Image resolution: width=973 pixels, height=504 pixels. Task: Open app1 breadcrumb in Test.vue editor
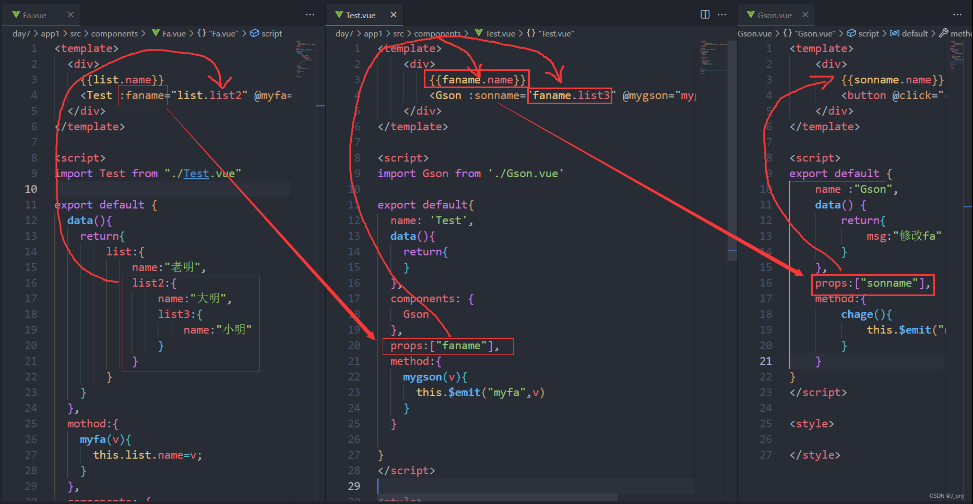(373, 33)
